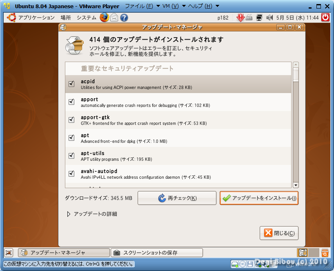
Task: Click 閉じる(C) button
Action: pos(279,233)
